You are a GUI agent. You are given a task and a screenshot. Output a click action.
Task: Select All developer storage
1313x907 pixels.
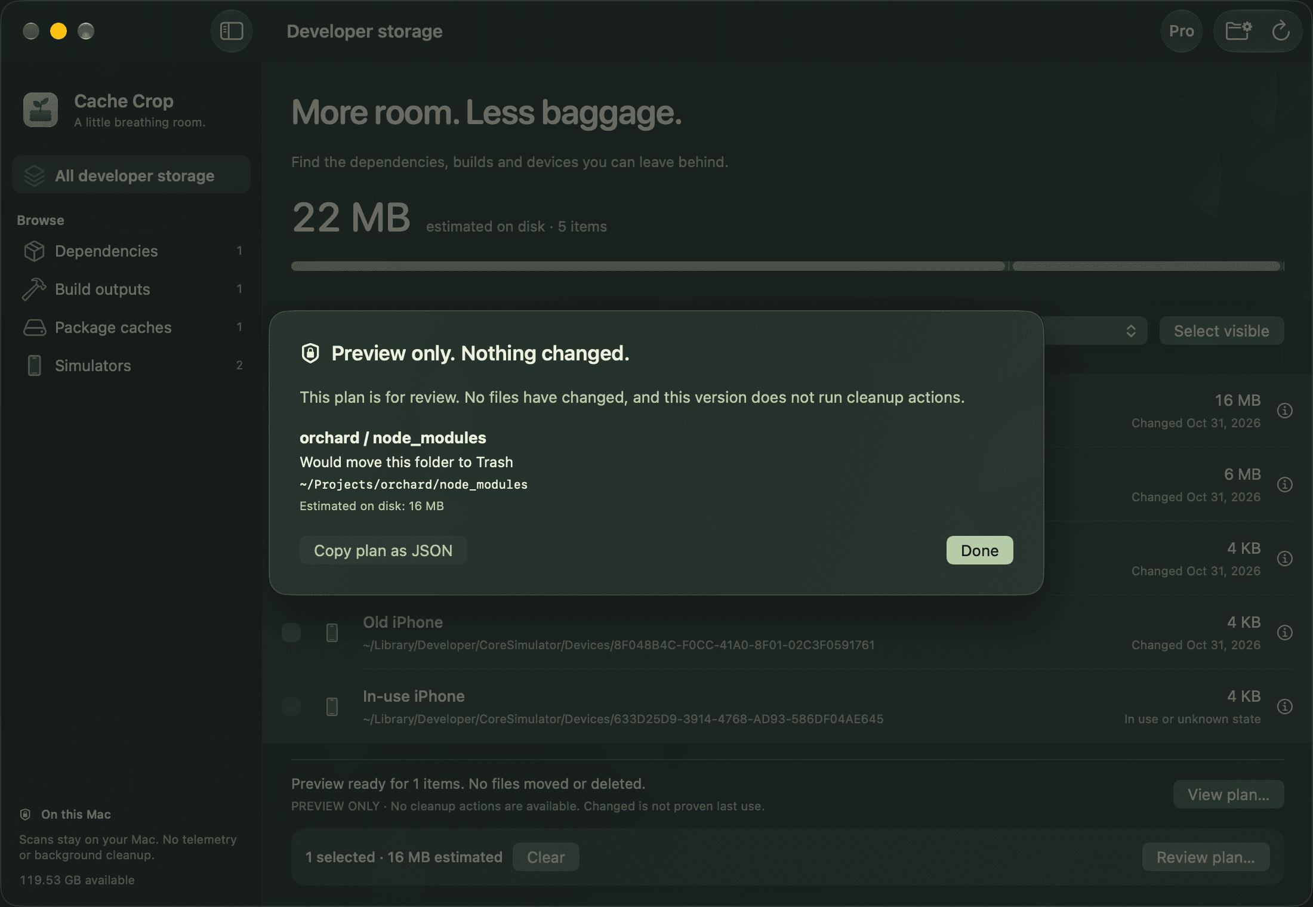pyautogui.click(x=131, y=175)
